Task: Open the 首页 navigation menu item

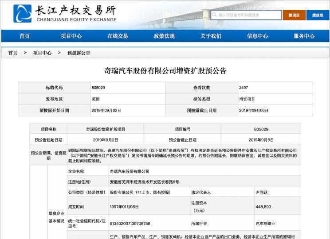Action: [x=25, y=36]
